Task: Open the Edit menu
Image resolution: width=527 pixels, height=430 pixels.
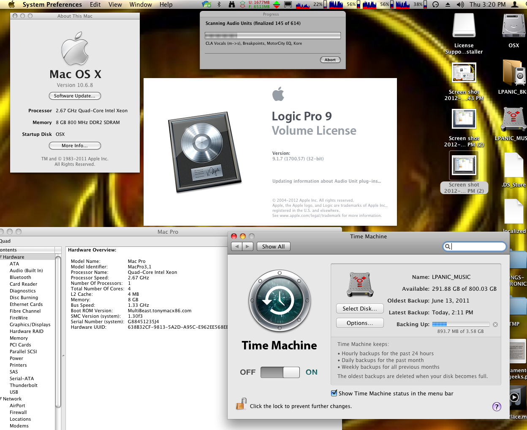Action: click(95, 4)
